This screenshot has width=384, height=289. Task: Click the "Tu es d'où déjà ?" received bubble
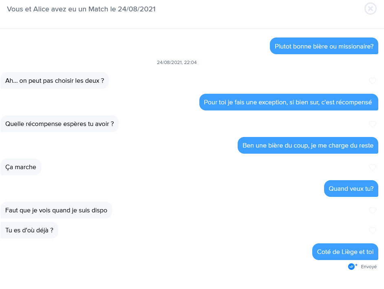(x=29, y=230)
